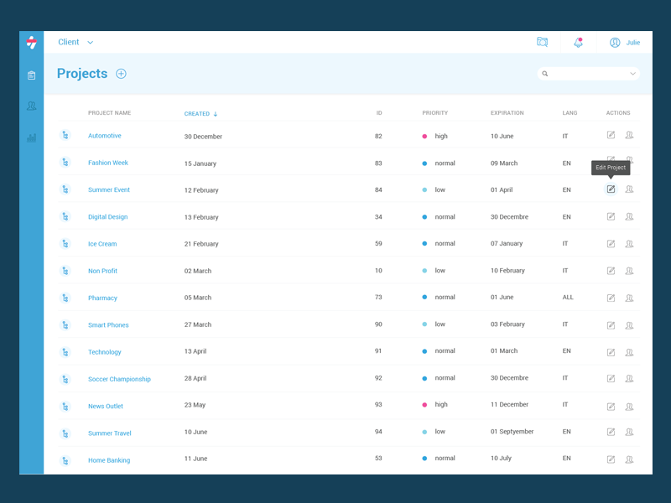671x503 pixels.
Task: Click the Edit Project icon on the Summer Event row
Action: 611,189
